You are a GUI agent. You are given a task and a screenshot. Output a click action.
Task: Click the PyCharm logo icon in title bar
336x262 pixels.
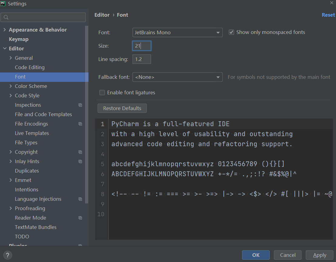[x=3, y=3]
